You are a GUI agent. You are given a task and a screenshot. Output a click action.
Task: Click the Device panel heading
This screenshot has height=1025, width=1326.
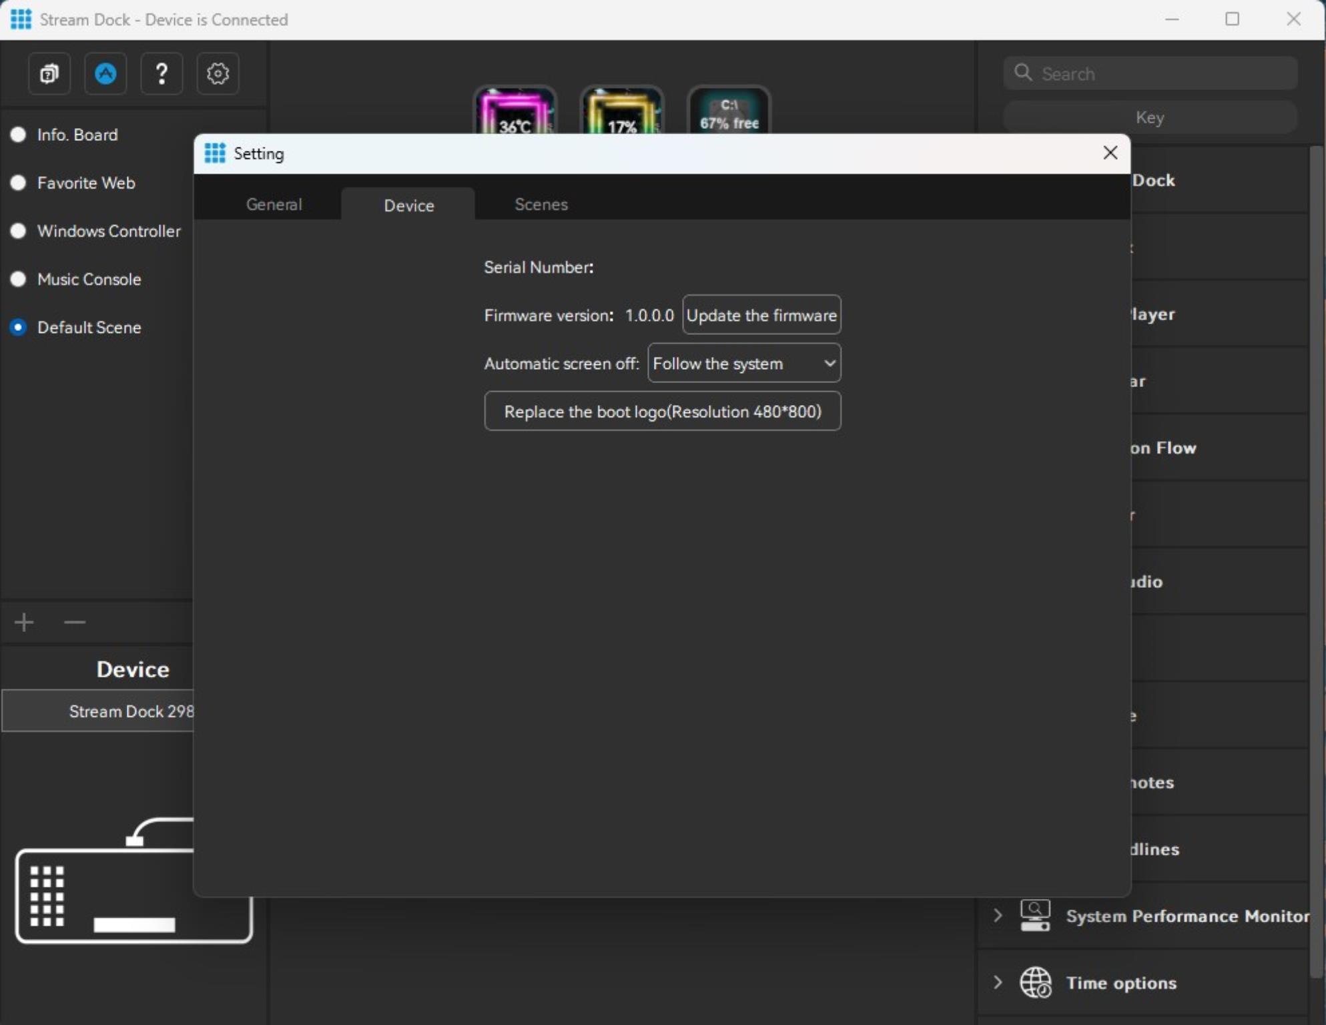point(132,669)
